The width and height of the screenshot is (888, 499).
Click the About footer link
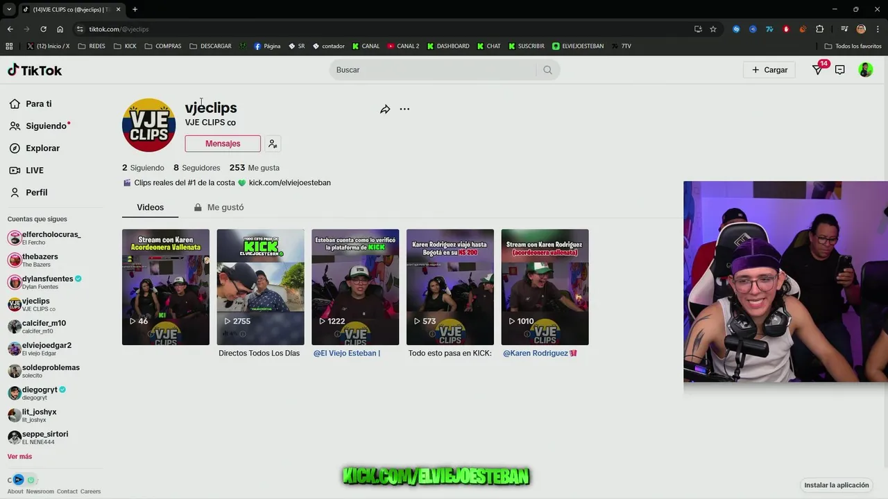click(x=15, y=491)
